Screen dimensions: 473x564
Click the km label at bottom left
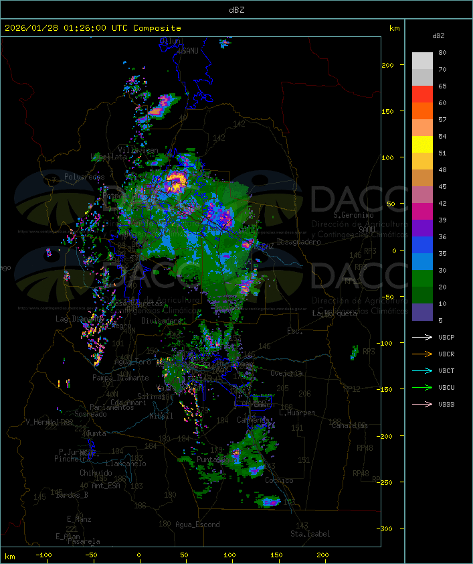pos(9,557)
